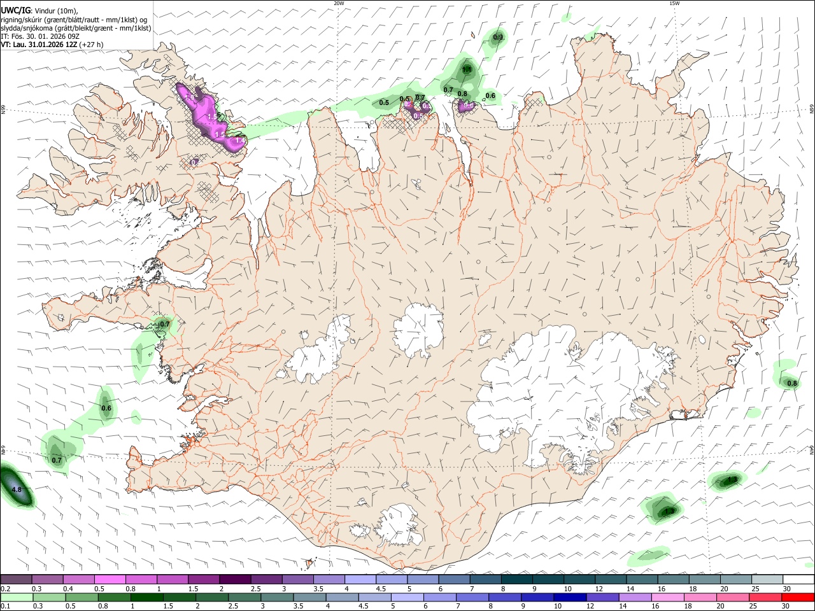Screen dimensions: 815x611
Task: Click the 'IT: Fös. 30. 01. 2026 09Z' line
Action: point(39,36)
